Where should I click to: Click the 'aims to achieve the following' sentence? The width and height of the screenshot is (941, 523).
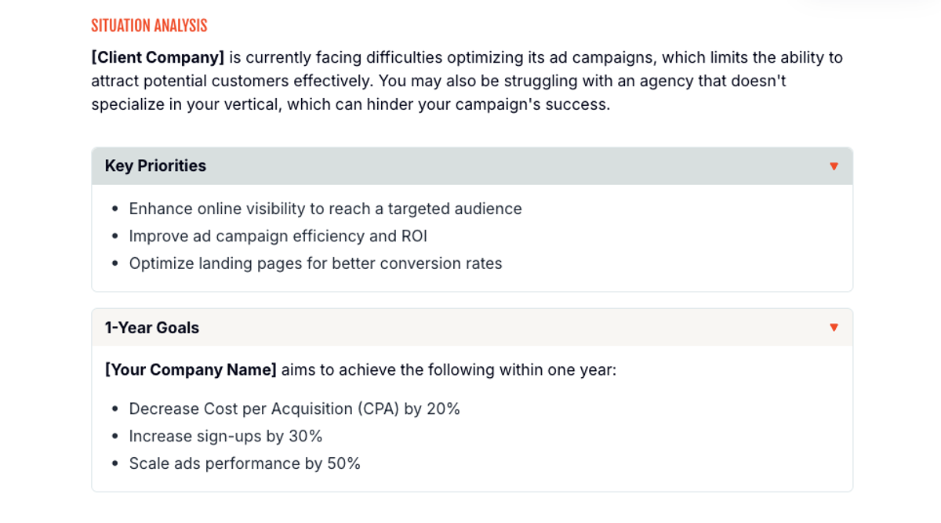449,369
